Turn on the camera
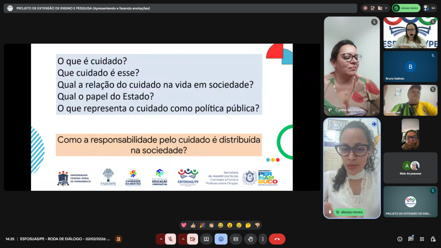The image size is (441, 248). tap(193, 239)
